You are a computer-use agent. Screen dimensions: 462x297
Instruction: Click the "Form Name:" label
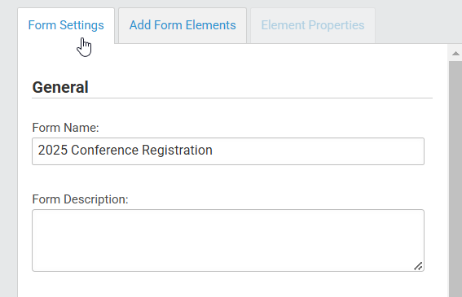tap(65, 128)
